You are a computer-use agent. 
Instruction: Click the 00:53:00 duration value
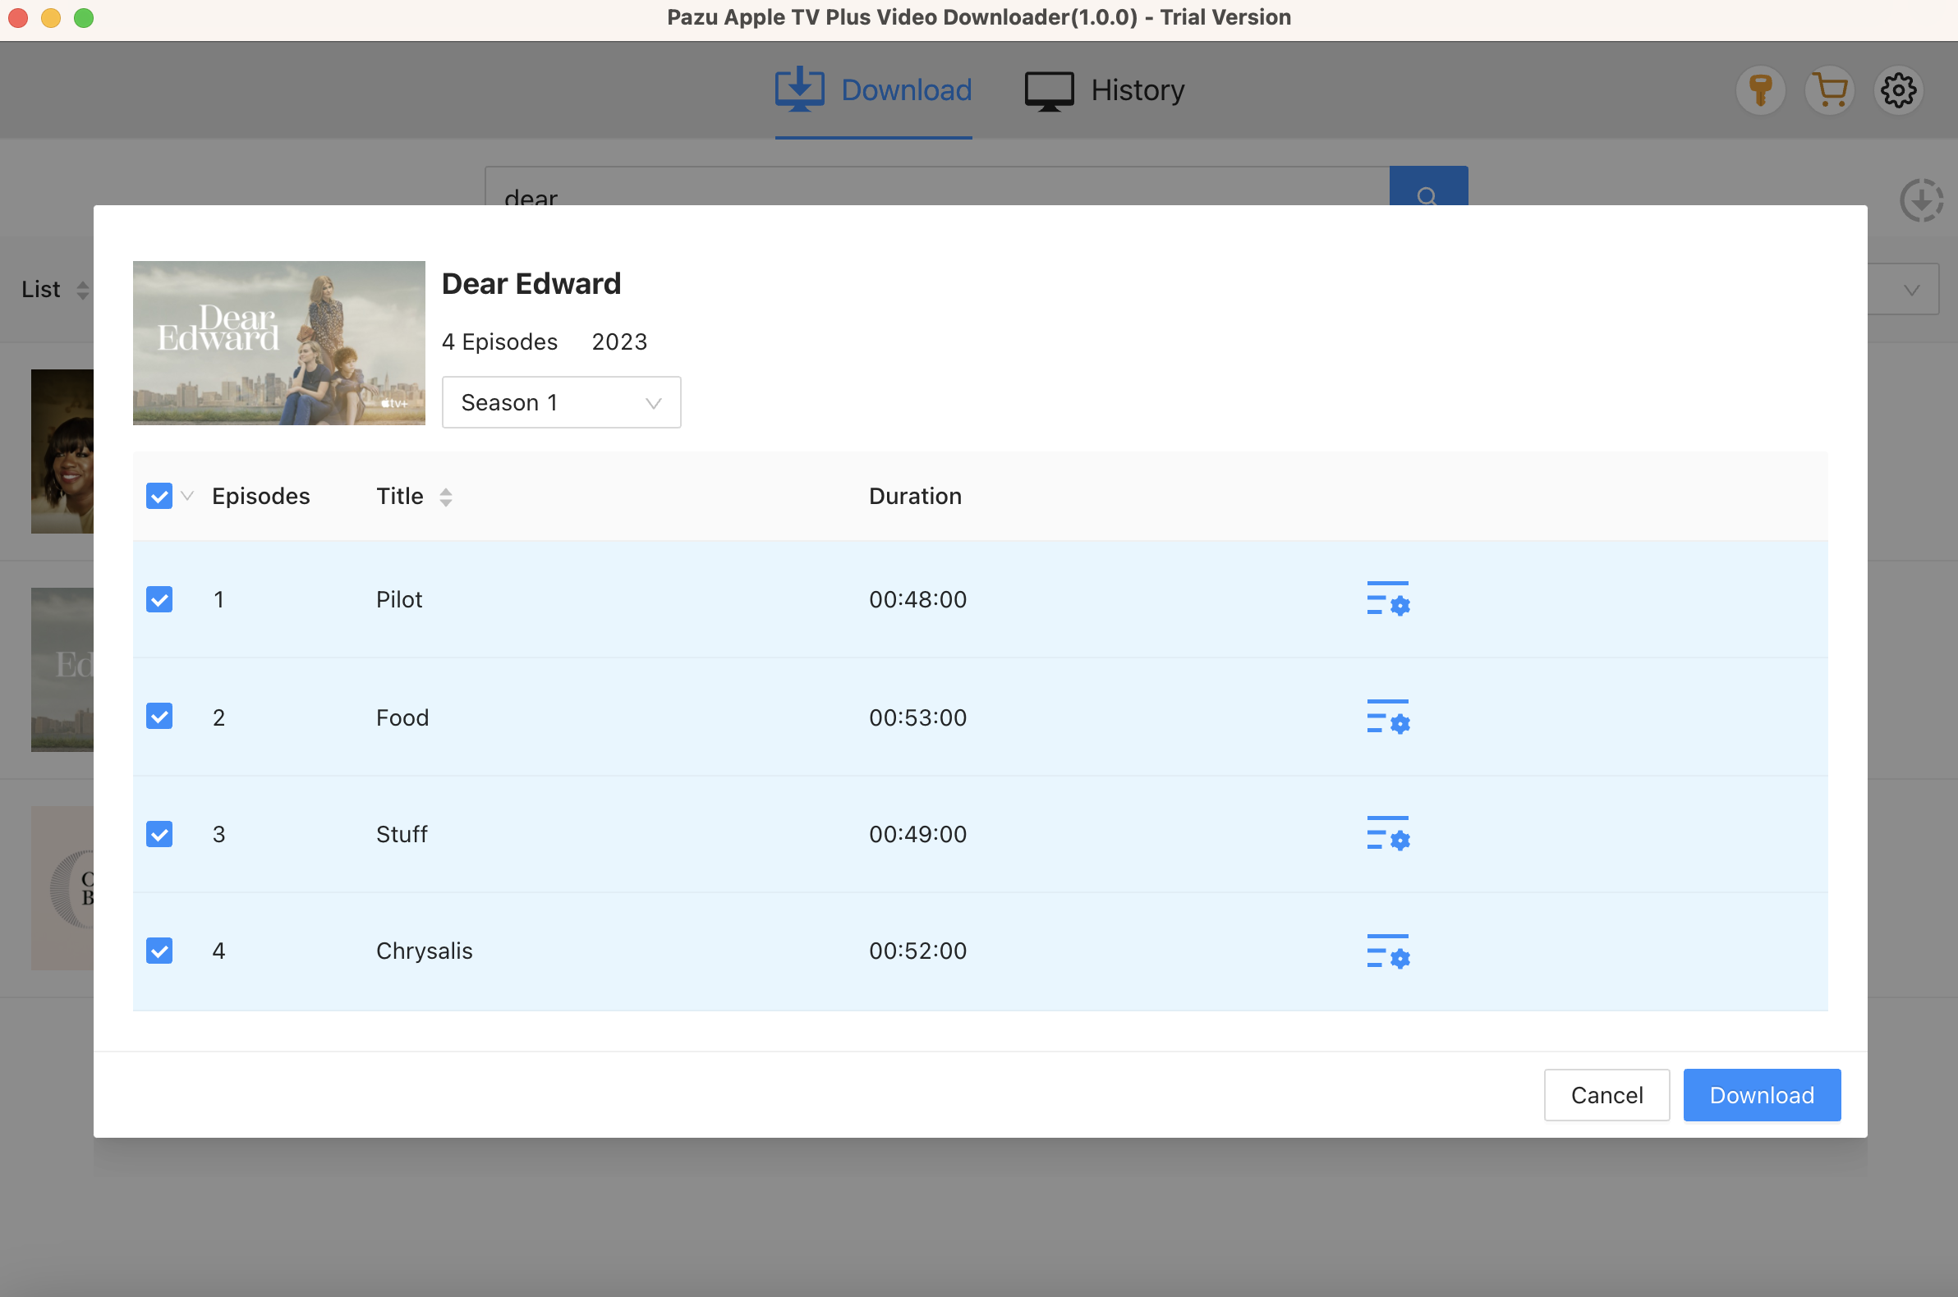tap(917, 717)
